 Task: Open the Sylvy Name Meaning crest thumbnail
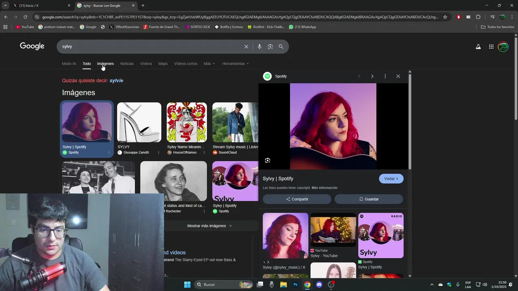[187, 122]
